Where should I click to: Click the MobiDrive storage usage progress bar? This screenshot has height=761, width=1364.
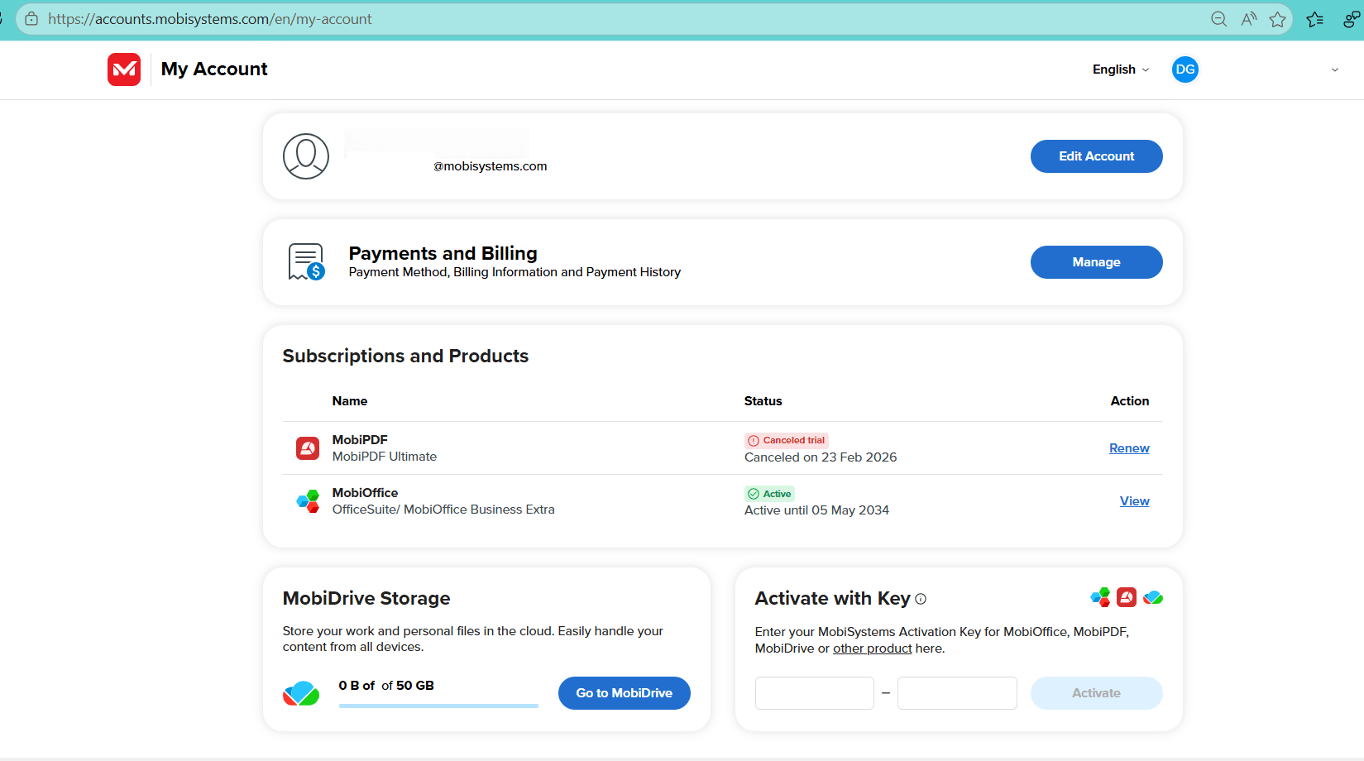click(x=438, y=706)
